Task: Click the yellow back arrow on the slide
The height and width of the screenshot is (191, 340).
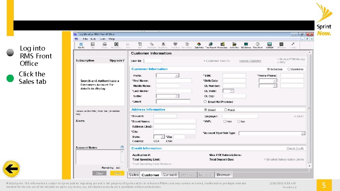Action: (x=11, y=169)
